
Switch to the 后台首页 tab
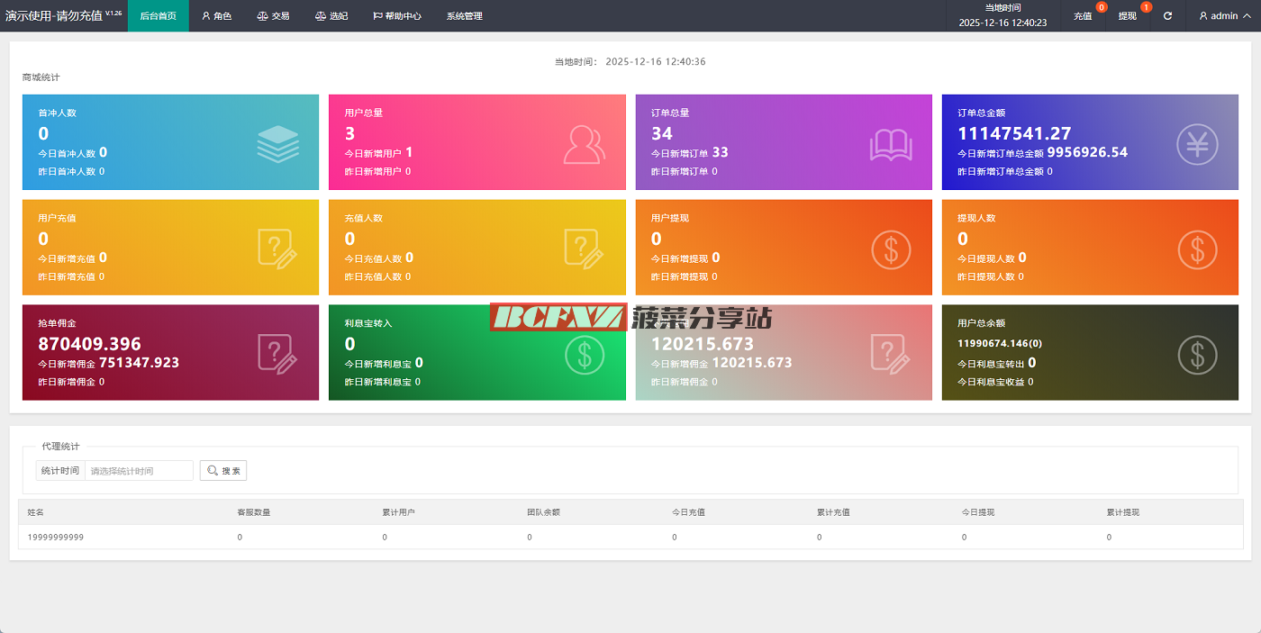159,16
